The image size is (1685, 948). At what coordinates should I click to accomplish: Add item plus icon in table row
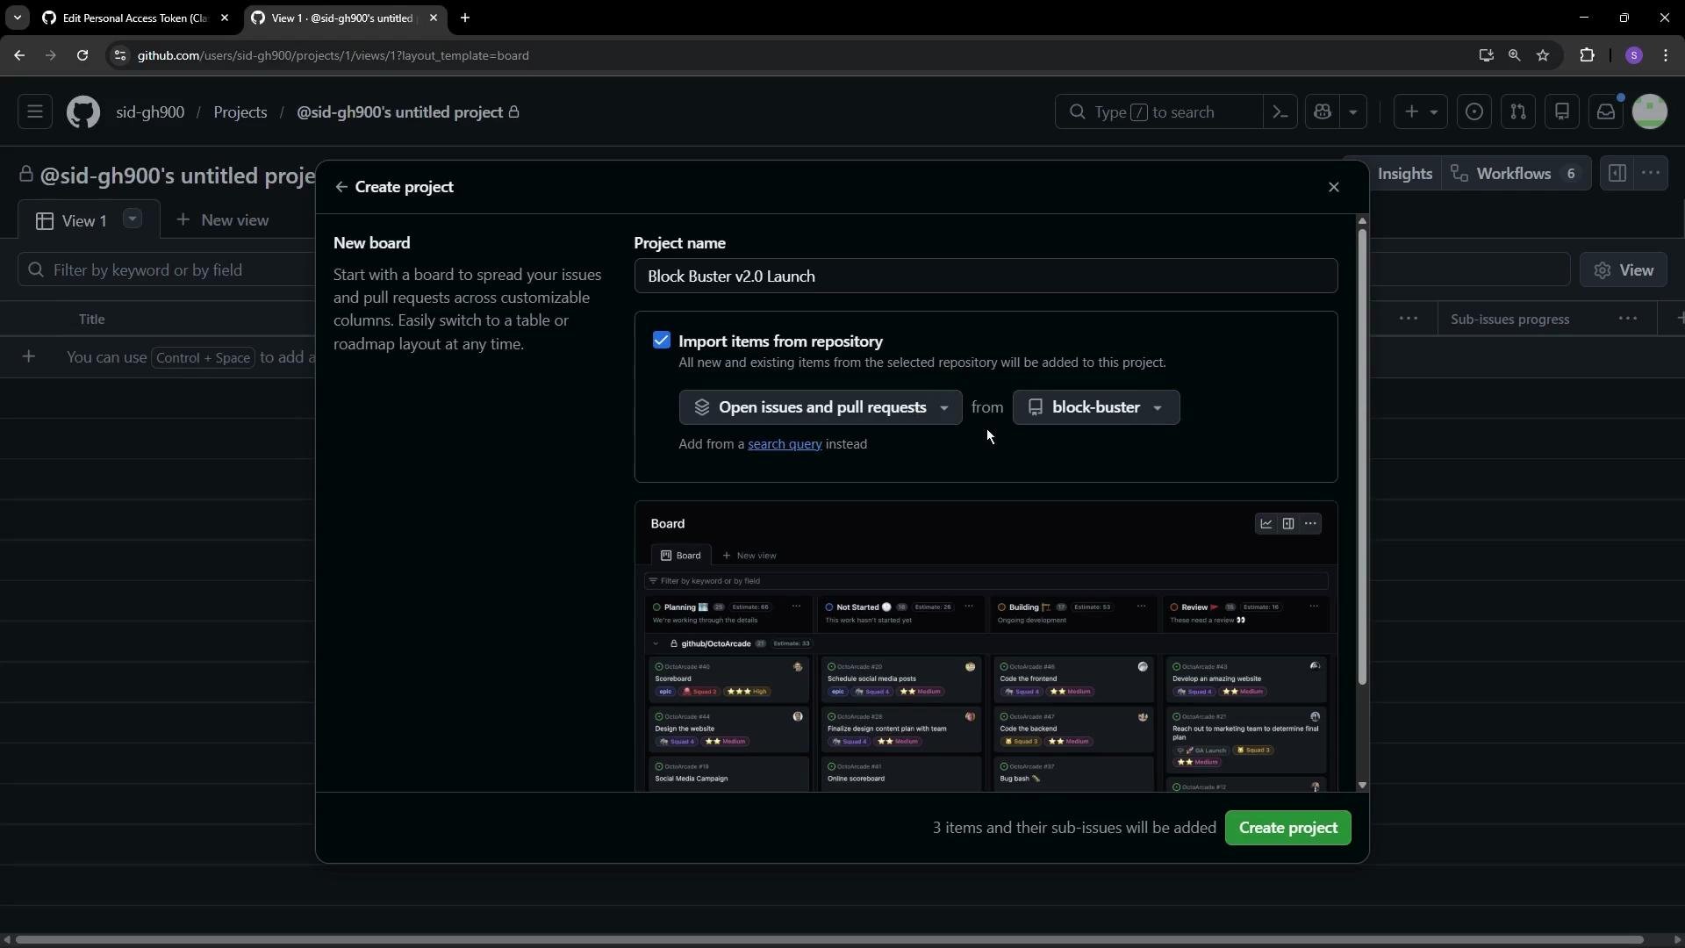point(29,357)
